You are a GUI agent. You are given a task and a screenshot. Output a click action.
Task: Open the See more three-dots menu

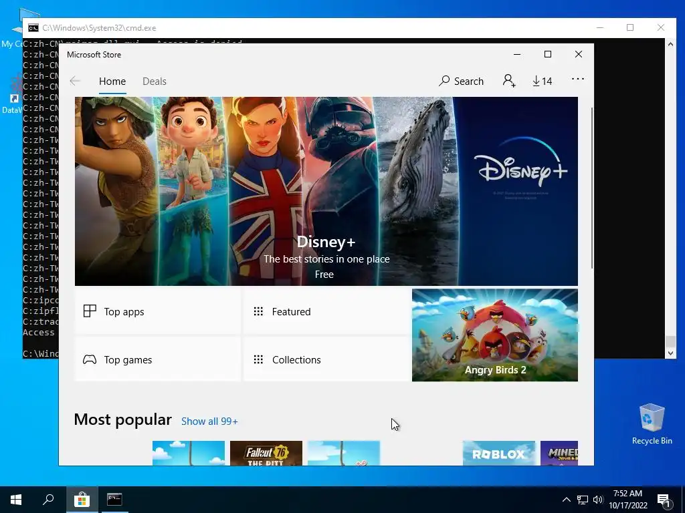577,79
